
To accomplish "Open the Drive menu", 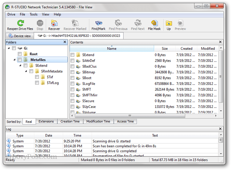I will [x=11, y=14].
